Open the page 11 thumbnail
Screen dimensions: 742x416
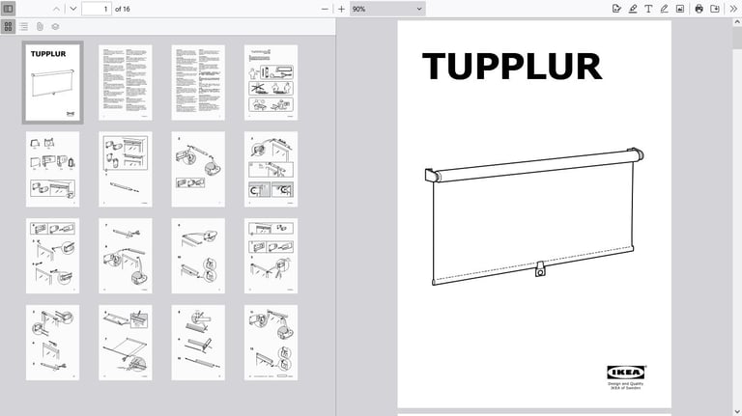[x=198, y=256]
